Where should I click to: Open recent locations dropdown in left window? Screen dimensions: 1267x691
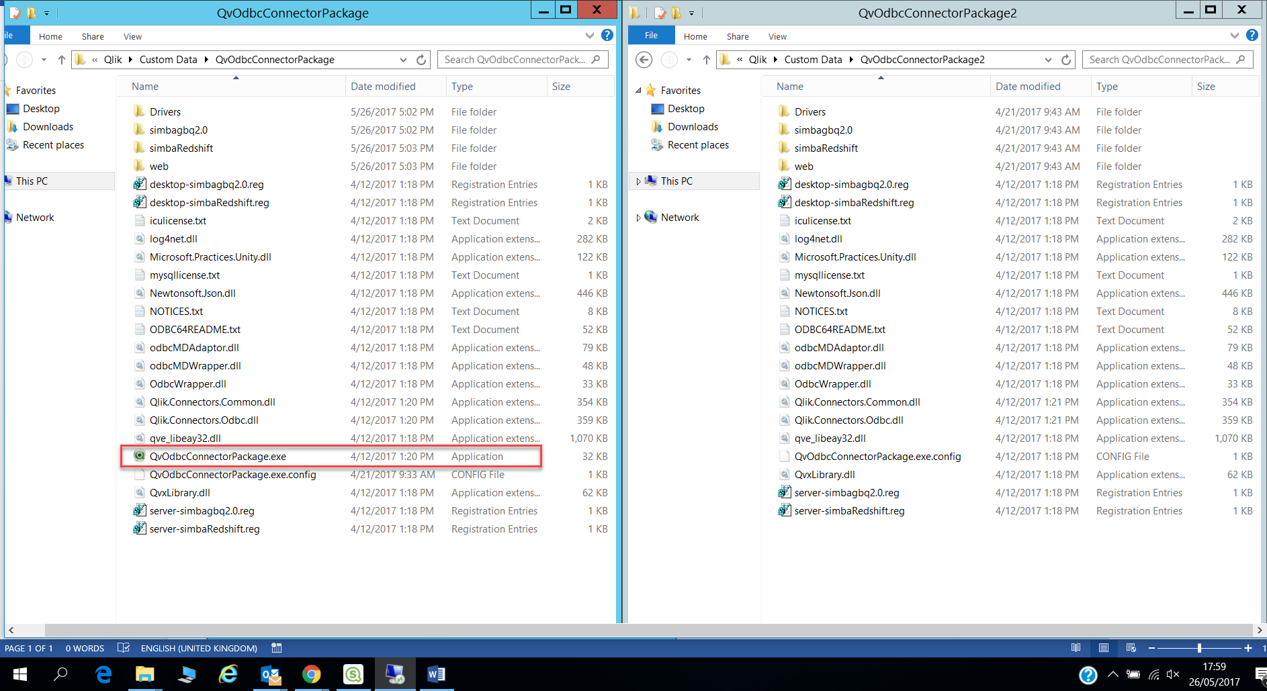pos(44,60)
